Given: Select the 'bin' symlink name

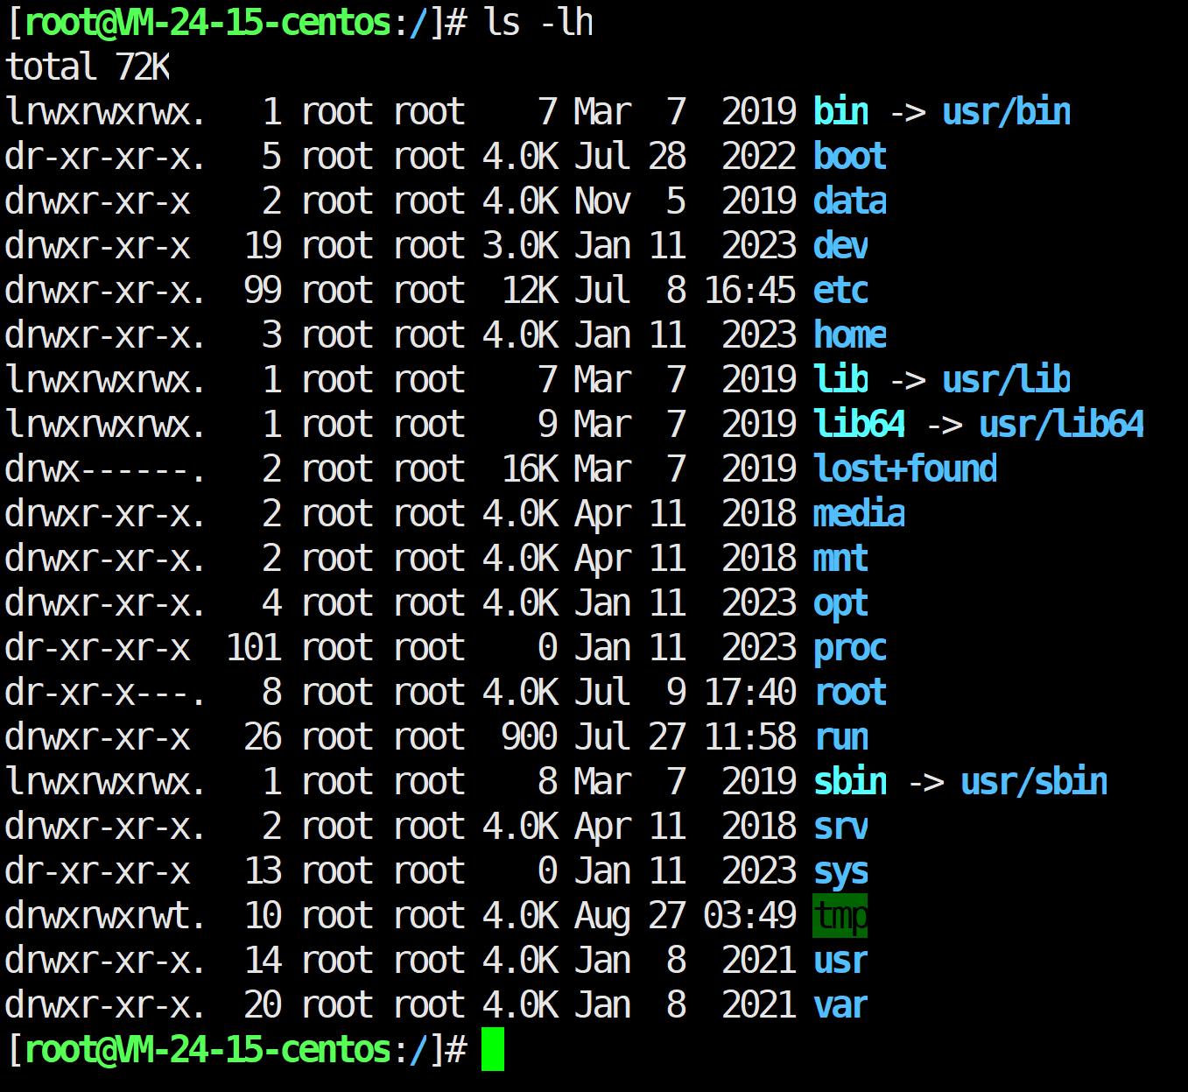Looking at the screenshot, I should pyautogui.click(x=841, y=111).
